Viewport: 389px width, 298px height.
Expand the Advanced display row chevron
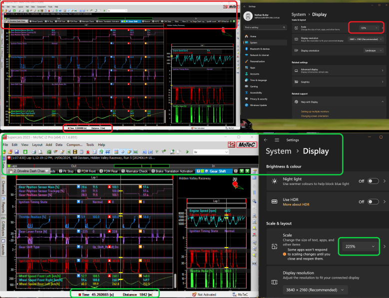pos(383,71)
